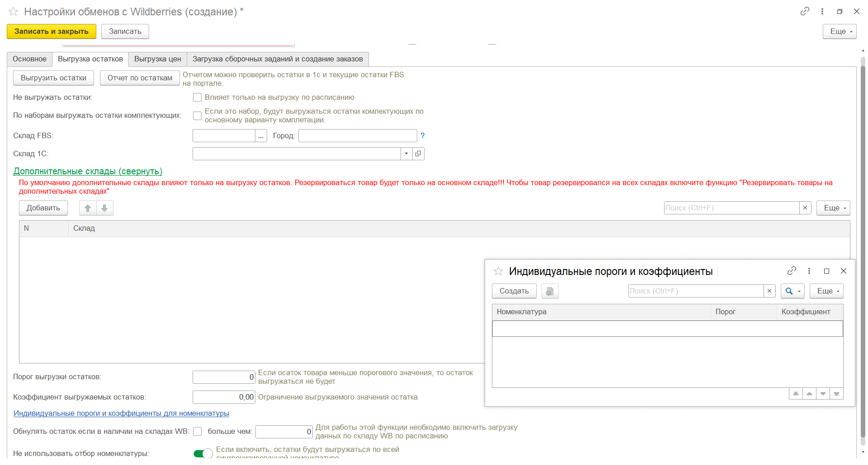Click the N column header

(x=44, y=228)
